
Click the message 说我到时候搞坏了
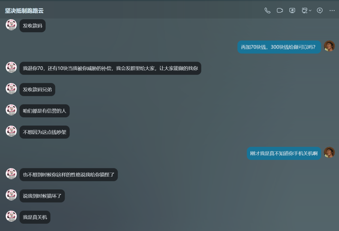[x=42, y=196]
